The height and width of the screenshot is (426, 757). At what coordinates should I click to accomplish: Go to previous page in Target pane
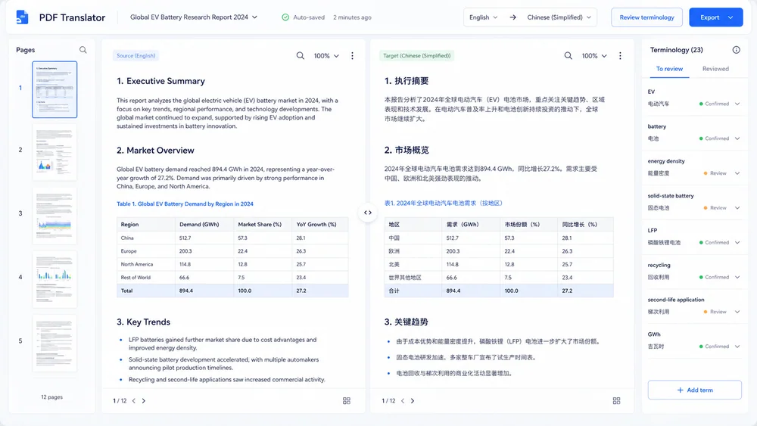click(403, 401)
